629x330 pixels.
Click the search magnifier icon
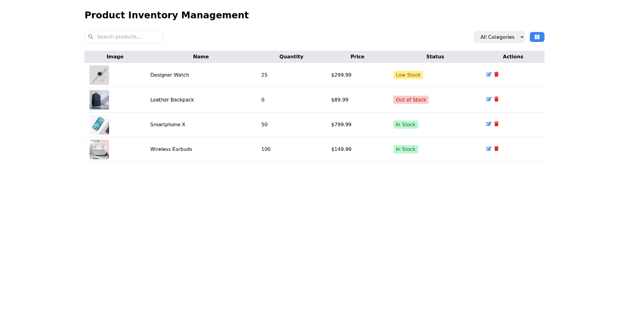(91, 37)
